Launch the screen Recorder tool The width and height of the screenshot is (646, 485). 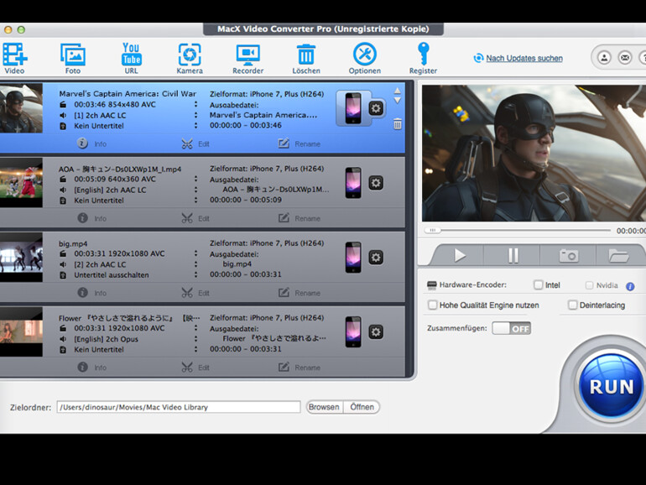tap(247, 55)
